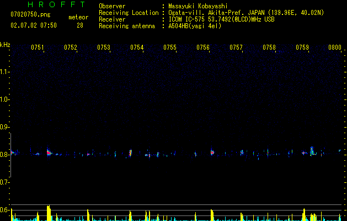
Task: Click the 0754 time marker
Action: (137, 48)
